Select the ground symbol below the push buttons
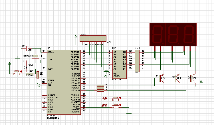Image resolution: width=214 pixels, height=125 pixels. pyautogui.click(x=129, y=114)
